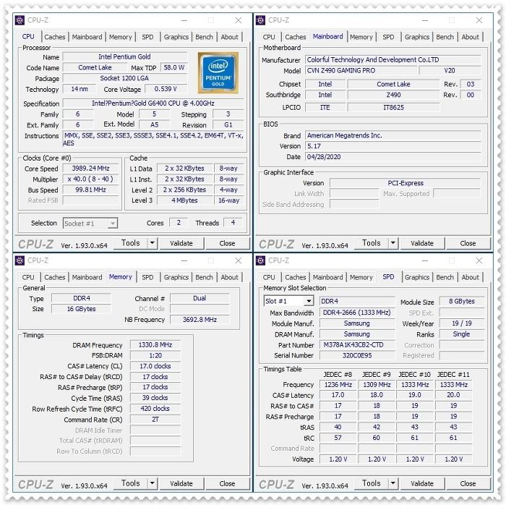Viewport: 506px width, 505px height.
Task: Expand Tools arrow in Memory window
Action: 152,483
